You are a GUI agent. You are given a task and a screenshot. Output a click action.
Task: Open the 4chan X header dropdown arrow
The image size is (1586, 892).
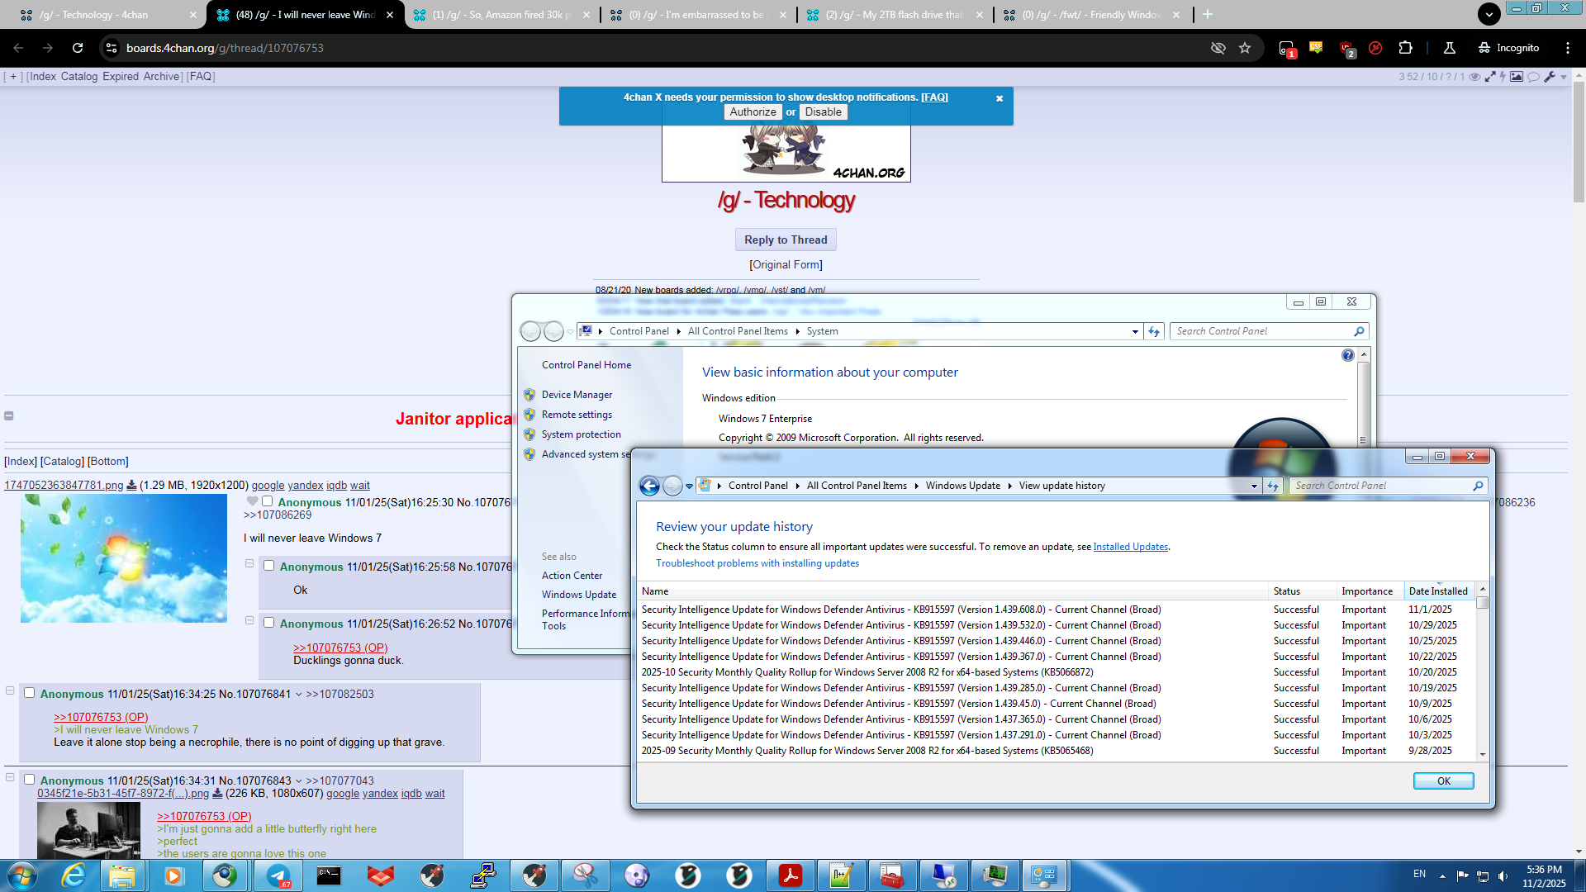1564,78
